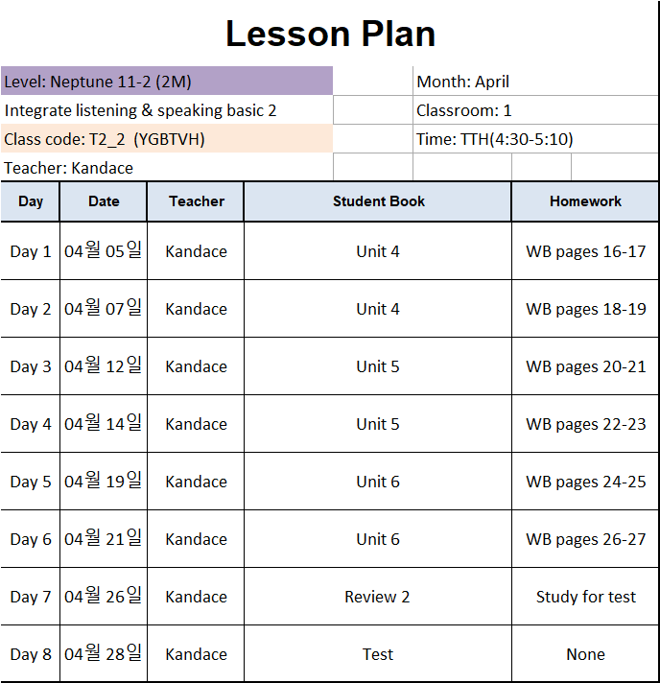Click the Review 2 cell
The image size is (660, 683).
378,596
